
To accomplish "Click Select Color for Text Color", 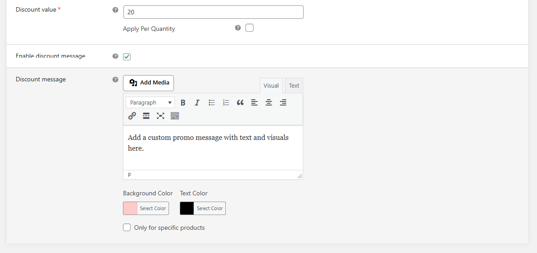I will 210,208.
